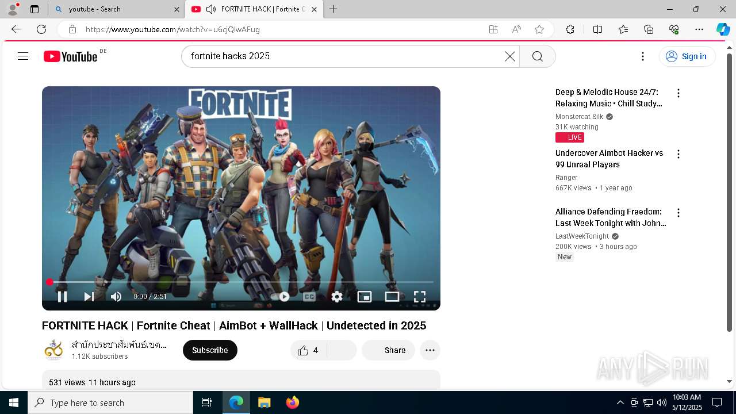Skip to next video in player
The image size is (736, 414).
click(89, 297)
